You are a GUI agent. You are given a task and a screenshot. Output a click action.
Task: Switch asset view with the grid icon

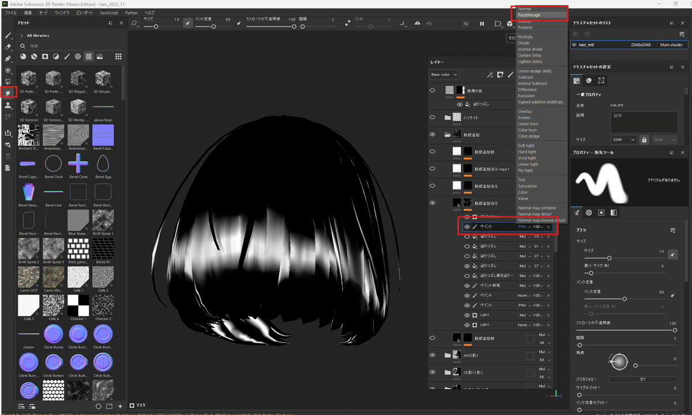pyautogui.click(x=118, y=56)
